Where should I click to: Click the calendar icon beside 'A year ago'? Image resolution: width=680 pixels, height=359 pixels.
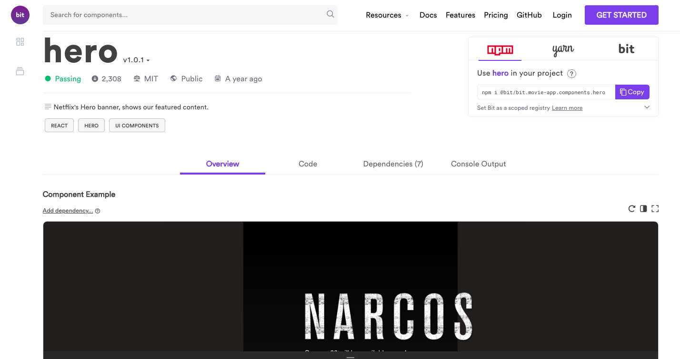click(x=218, y=78)
